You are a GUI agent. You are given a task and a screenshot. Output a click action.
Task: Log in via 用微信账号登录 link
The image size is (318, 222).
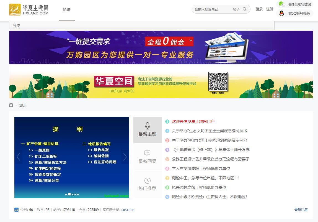(x=299, y=4)
